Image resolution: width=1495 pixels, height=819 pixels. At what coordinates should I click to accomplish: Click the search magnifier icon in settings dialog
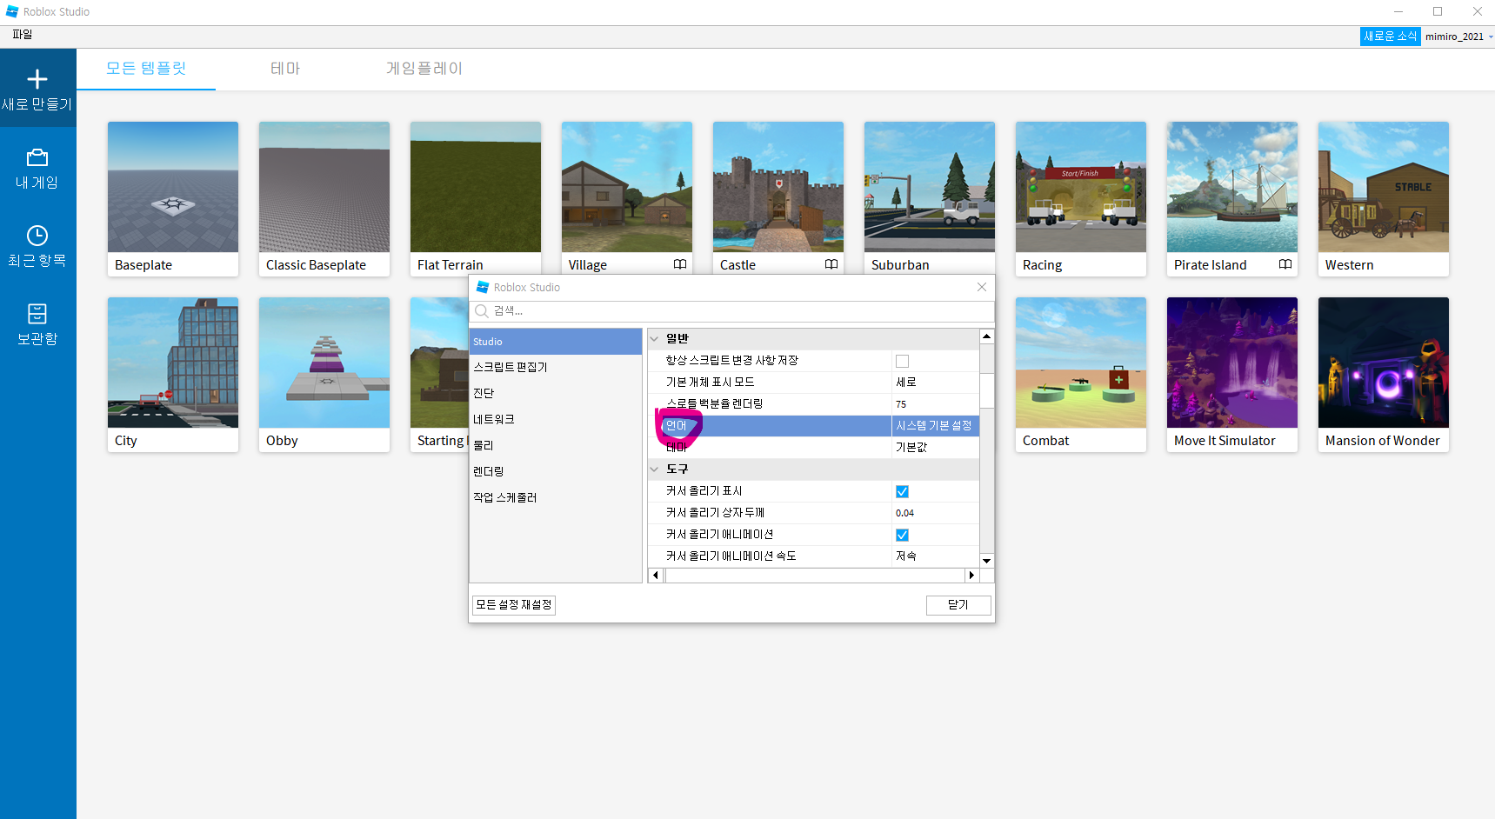[x=482, y=311]
